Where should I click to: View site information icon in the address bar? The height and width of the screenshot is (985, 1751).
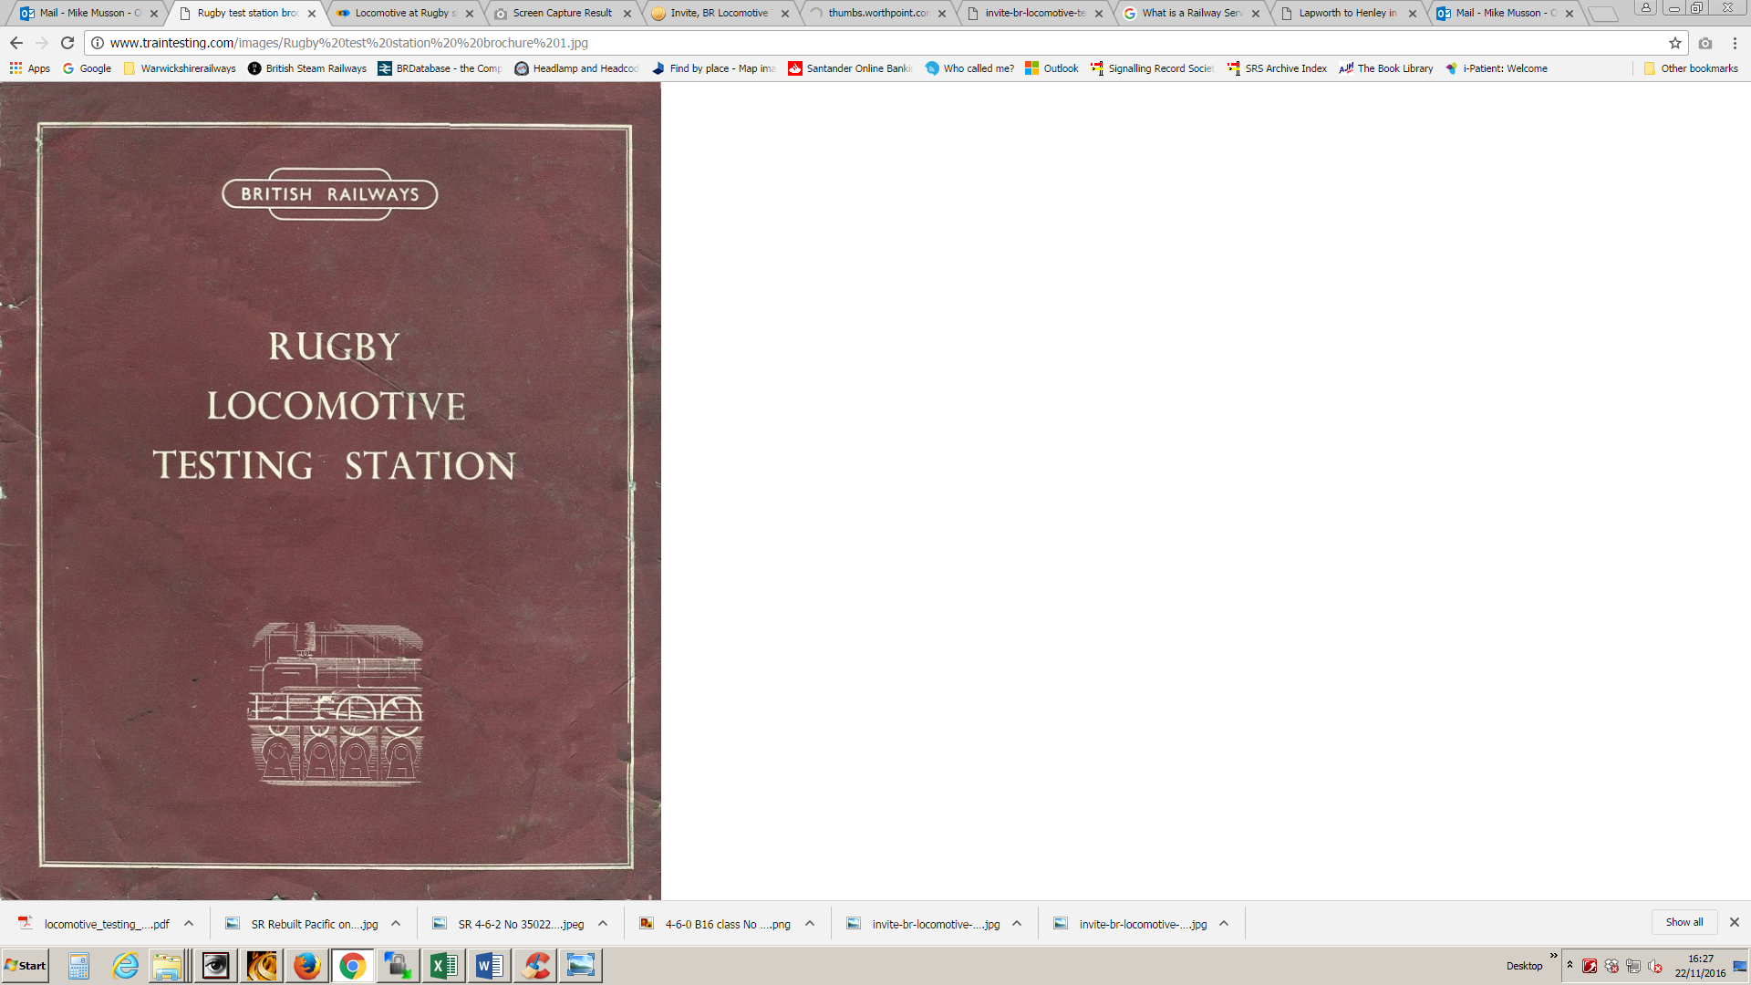pyautogui.click(x=97, y=43)
